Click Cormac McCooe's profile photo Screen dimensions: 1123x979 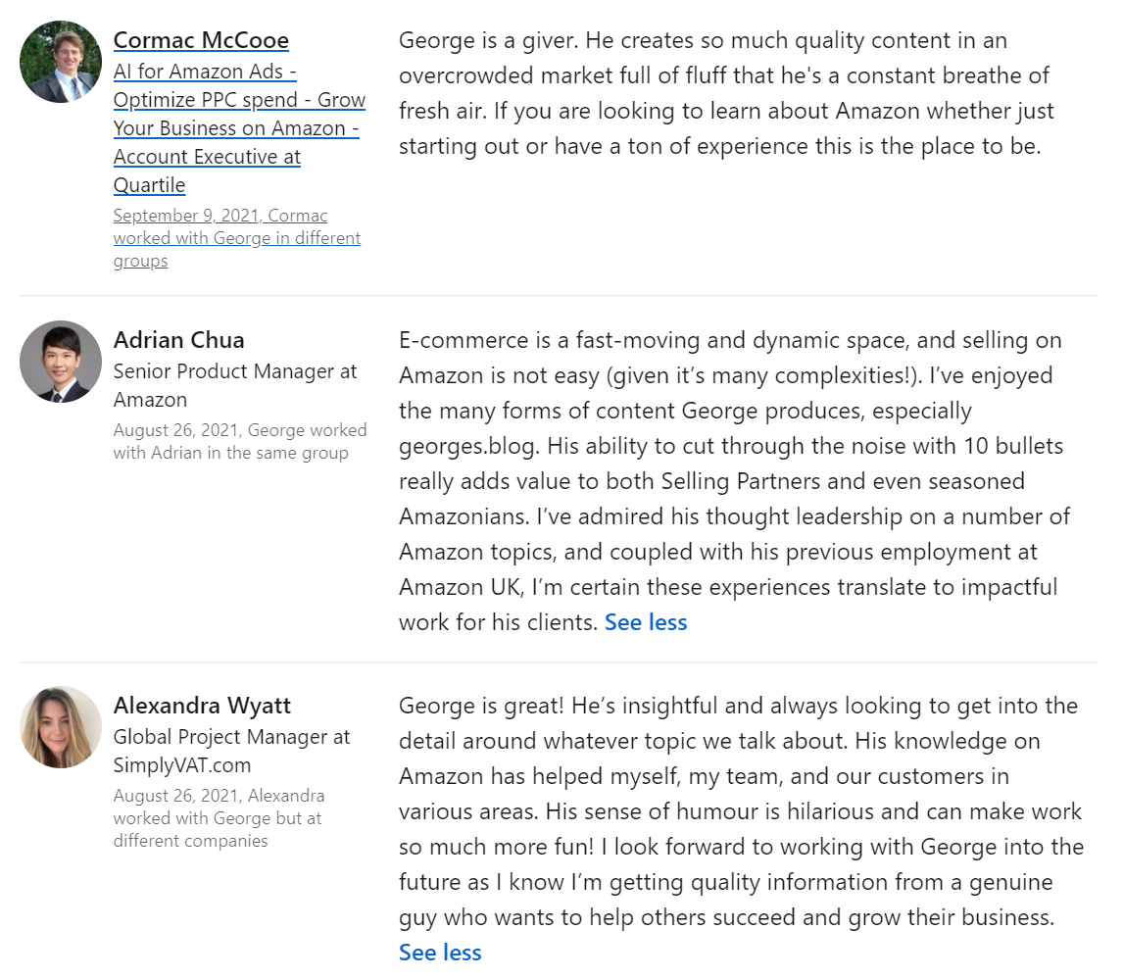point(61,62)
